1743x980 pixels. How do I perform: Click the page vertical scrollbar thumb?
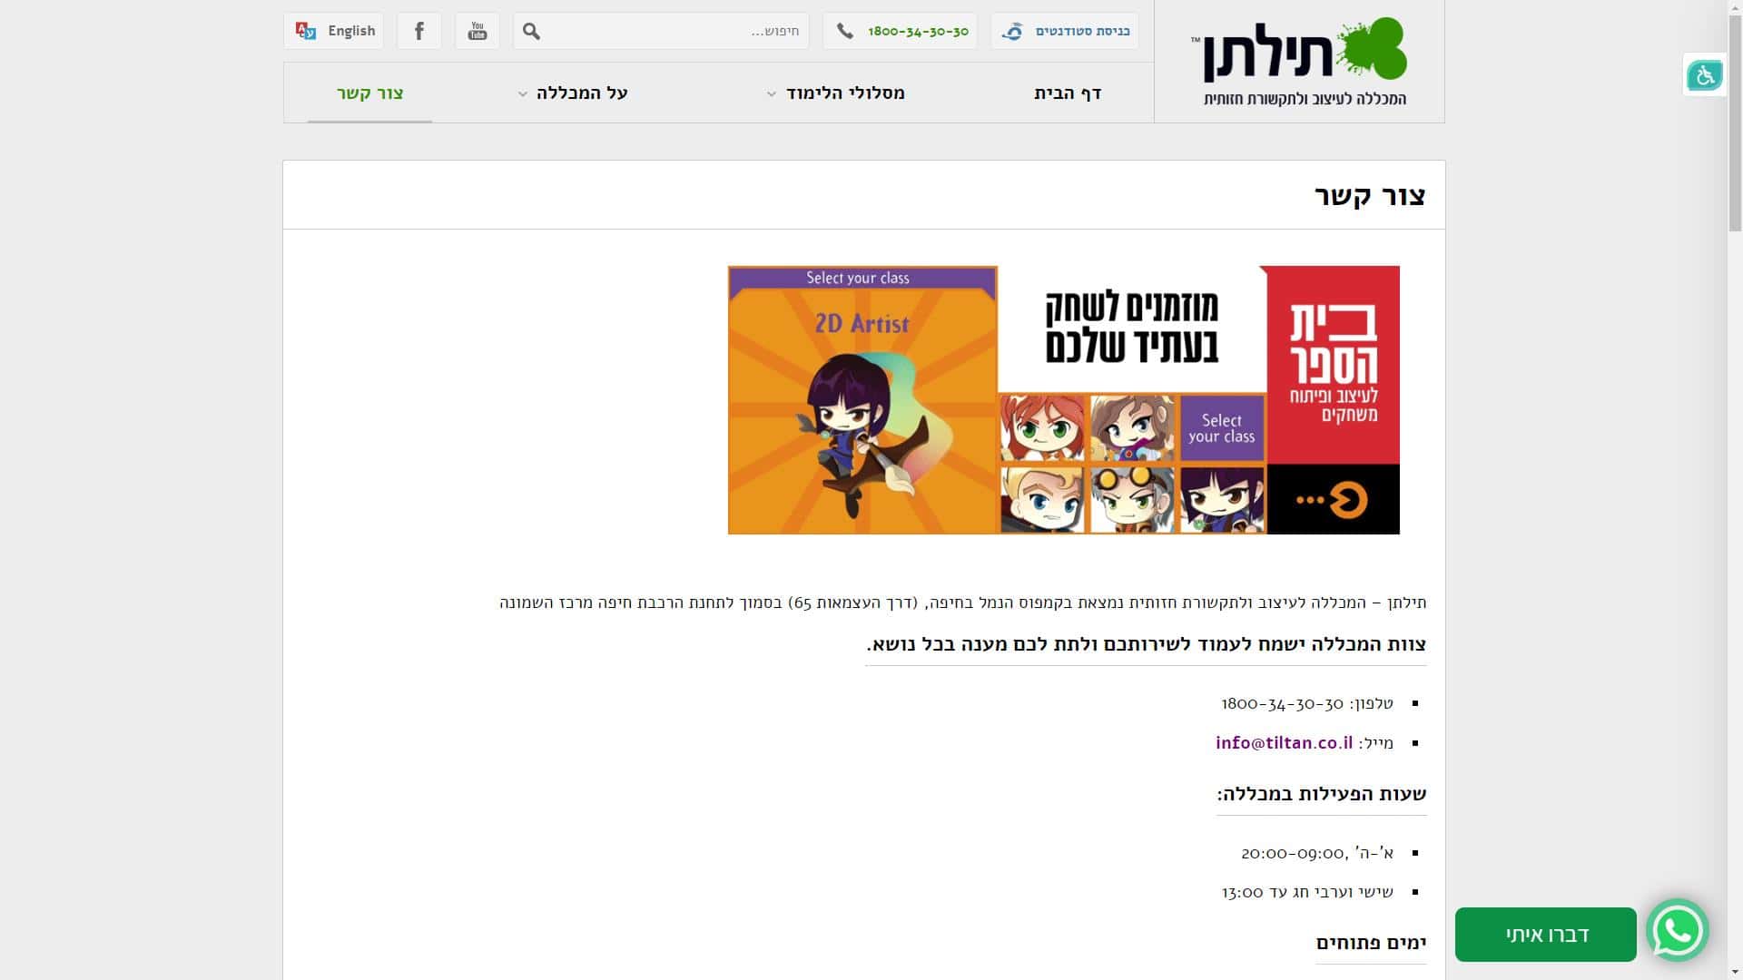pyautogui.click(x=1735, y=118)
